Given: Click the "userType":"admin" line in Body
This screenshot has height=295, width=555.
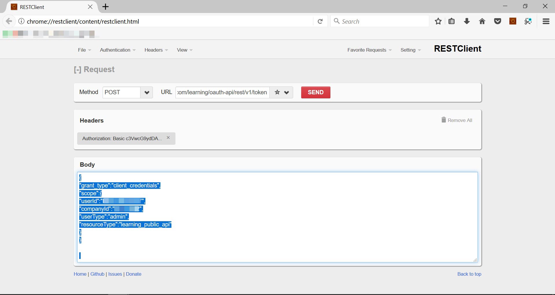Looking at the screenshot, I should coord(104,217).
